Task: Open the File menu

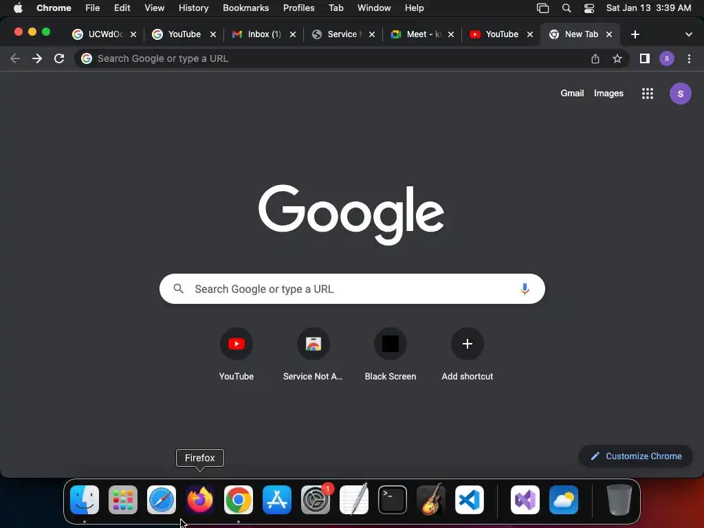Action: 93,8
